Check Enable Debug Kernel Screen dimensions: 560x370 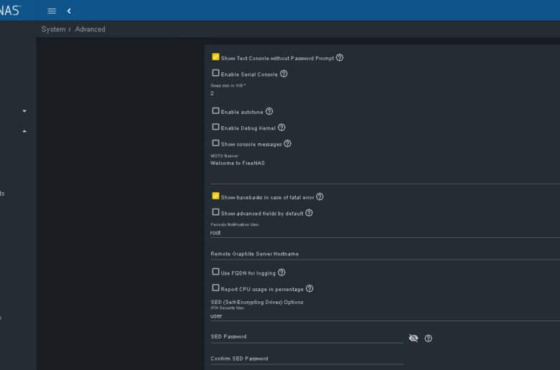[x=215, y=127]
